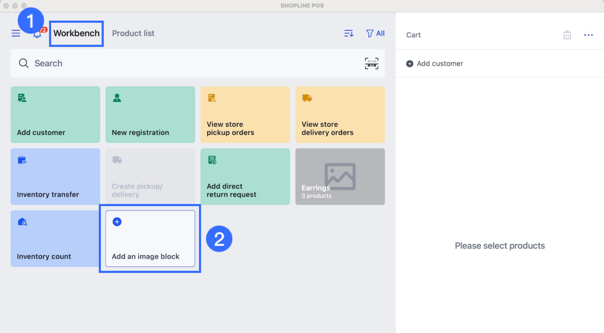The width and height of the screenshot is (604, 333).
Task: Open View store pickup orders tile
Action: click(x=245, y=114)
